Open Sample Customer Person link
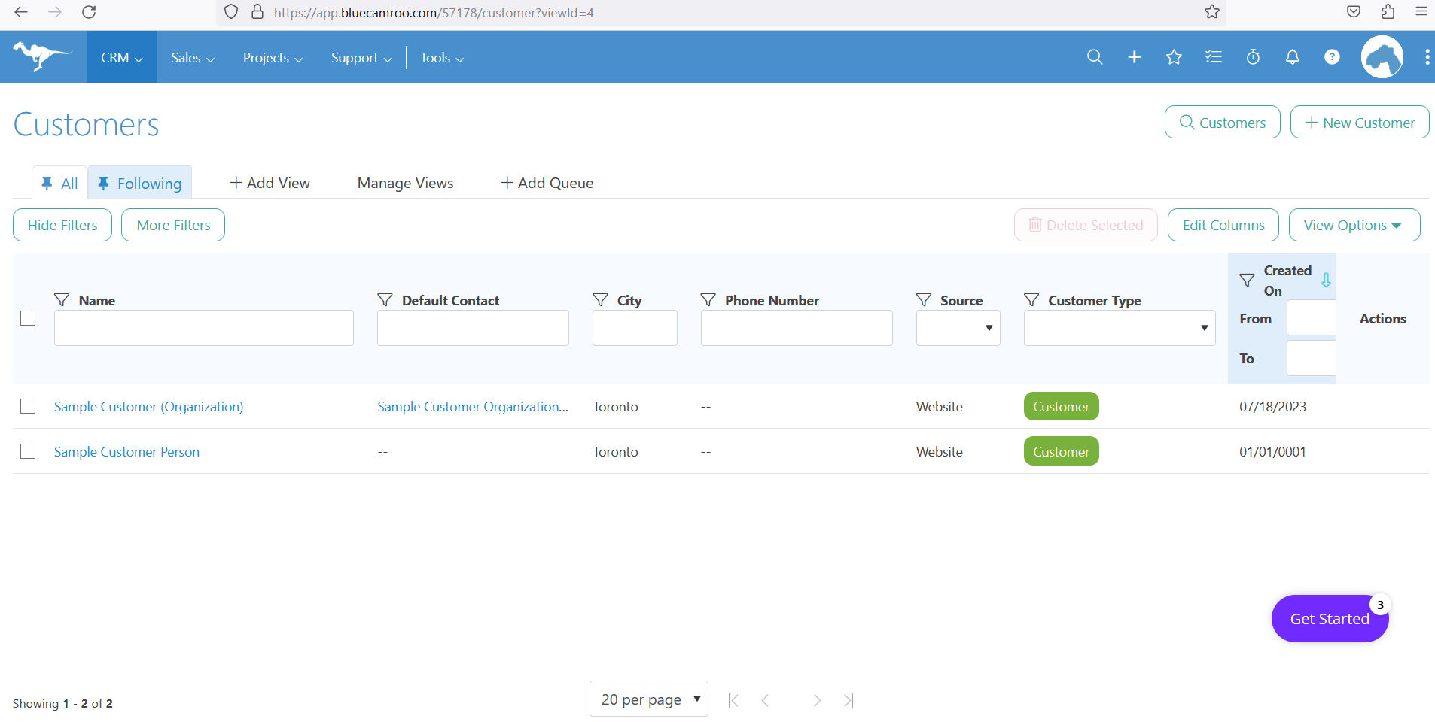 tap(126, 451)
